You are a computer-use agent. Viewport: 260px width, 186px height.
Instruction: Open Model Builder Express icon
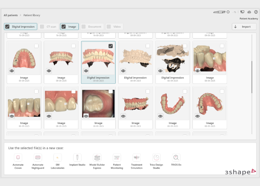97,157
